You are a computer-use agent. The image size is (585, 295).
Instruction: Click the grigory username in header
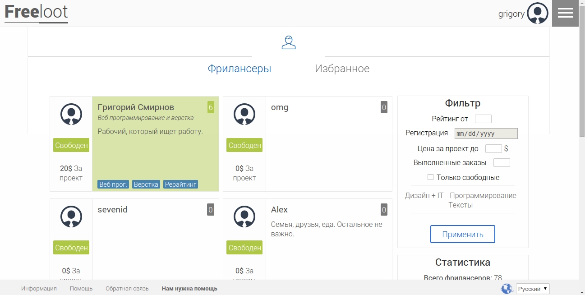coord(511,14)
